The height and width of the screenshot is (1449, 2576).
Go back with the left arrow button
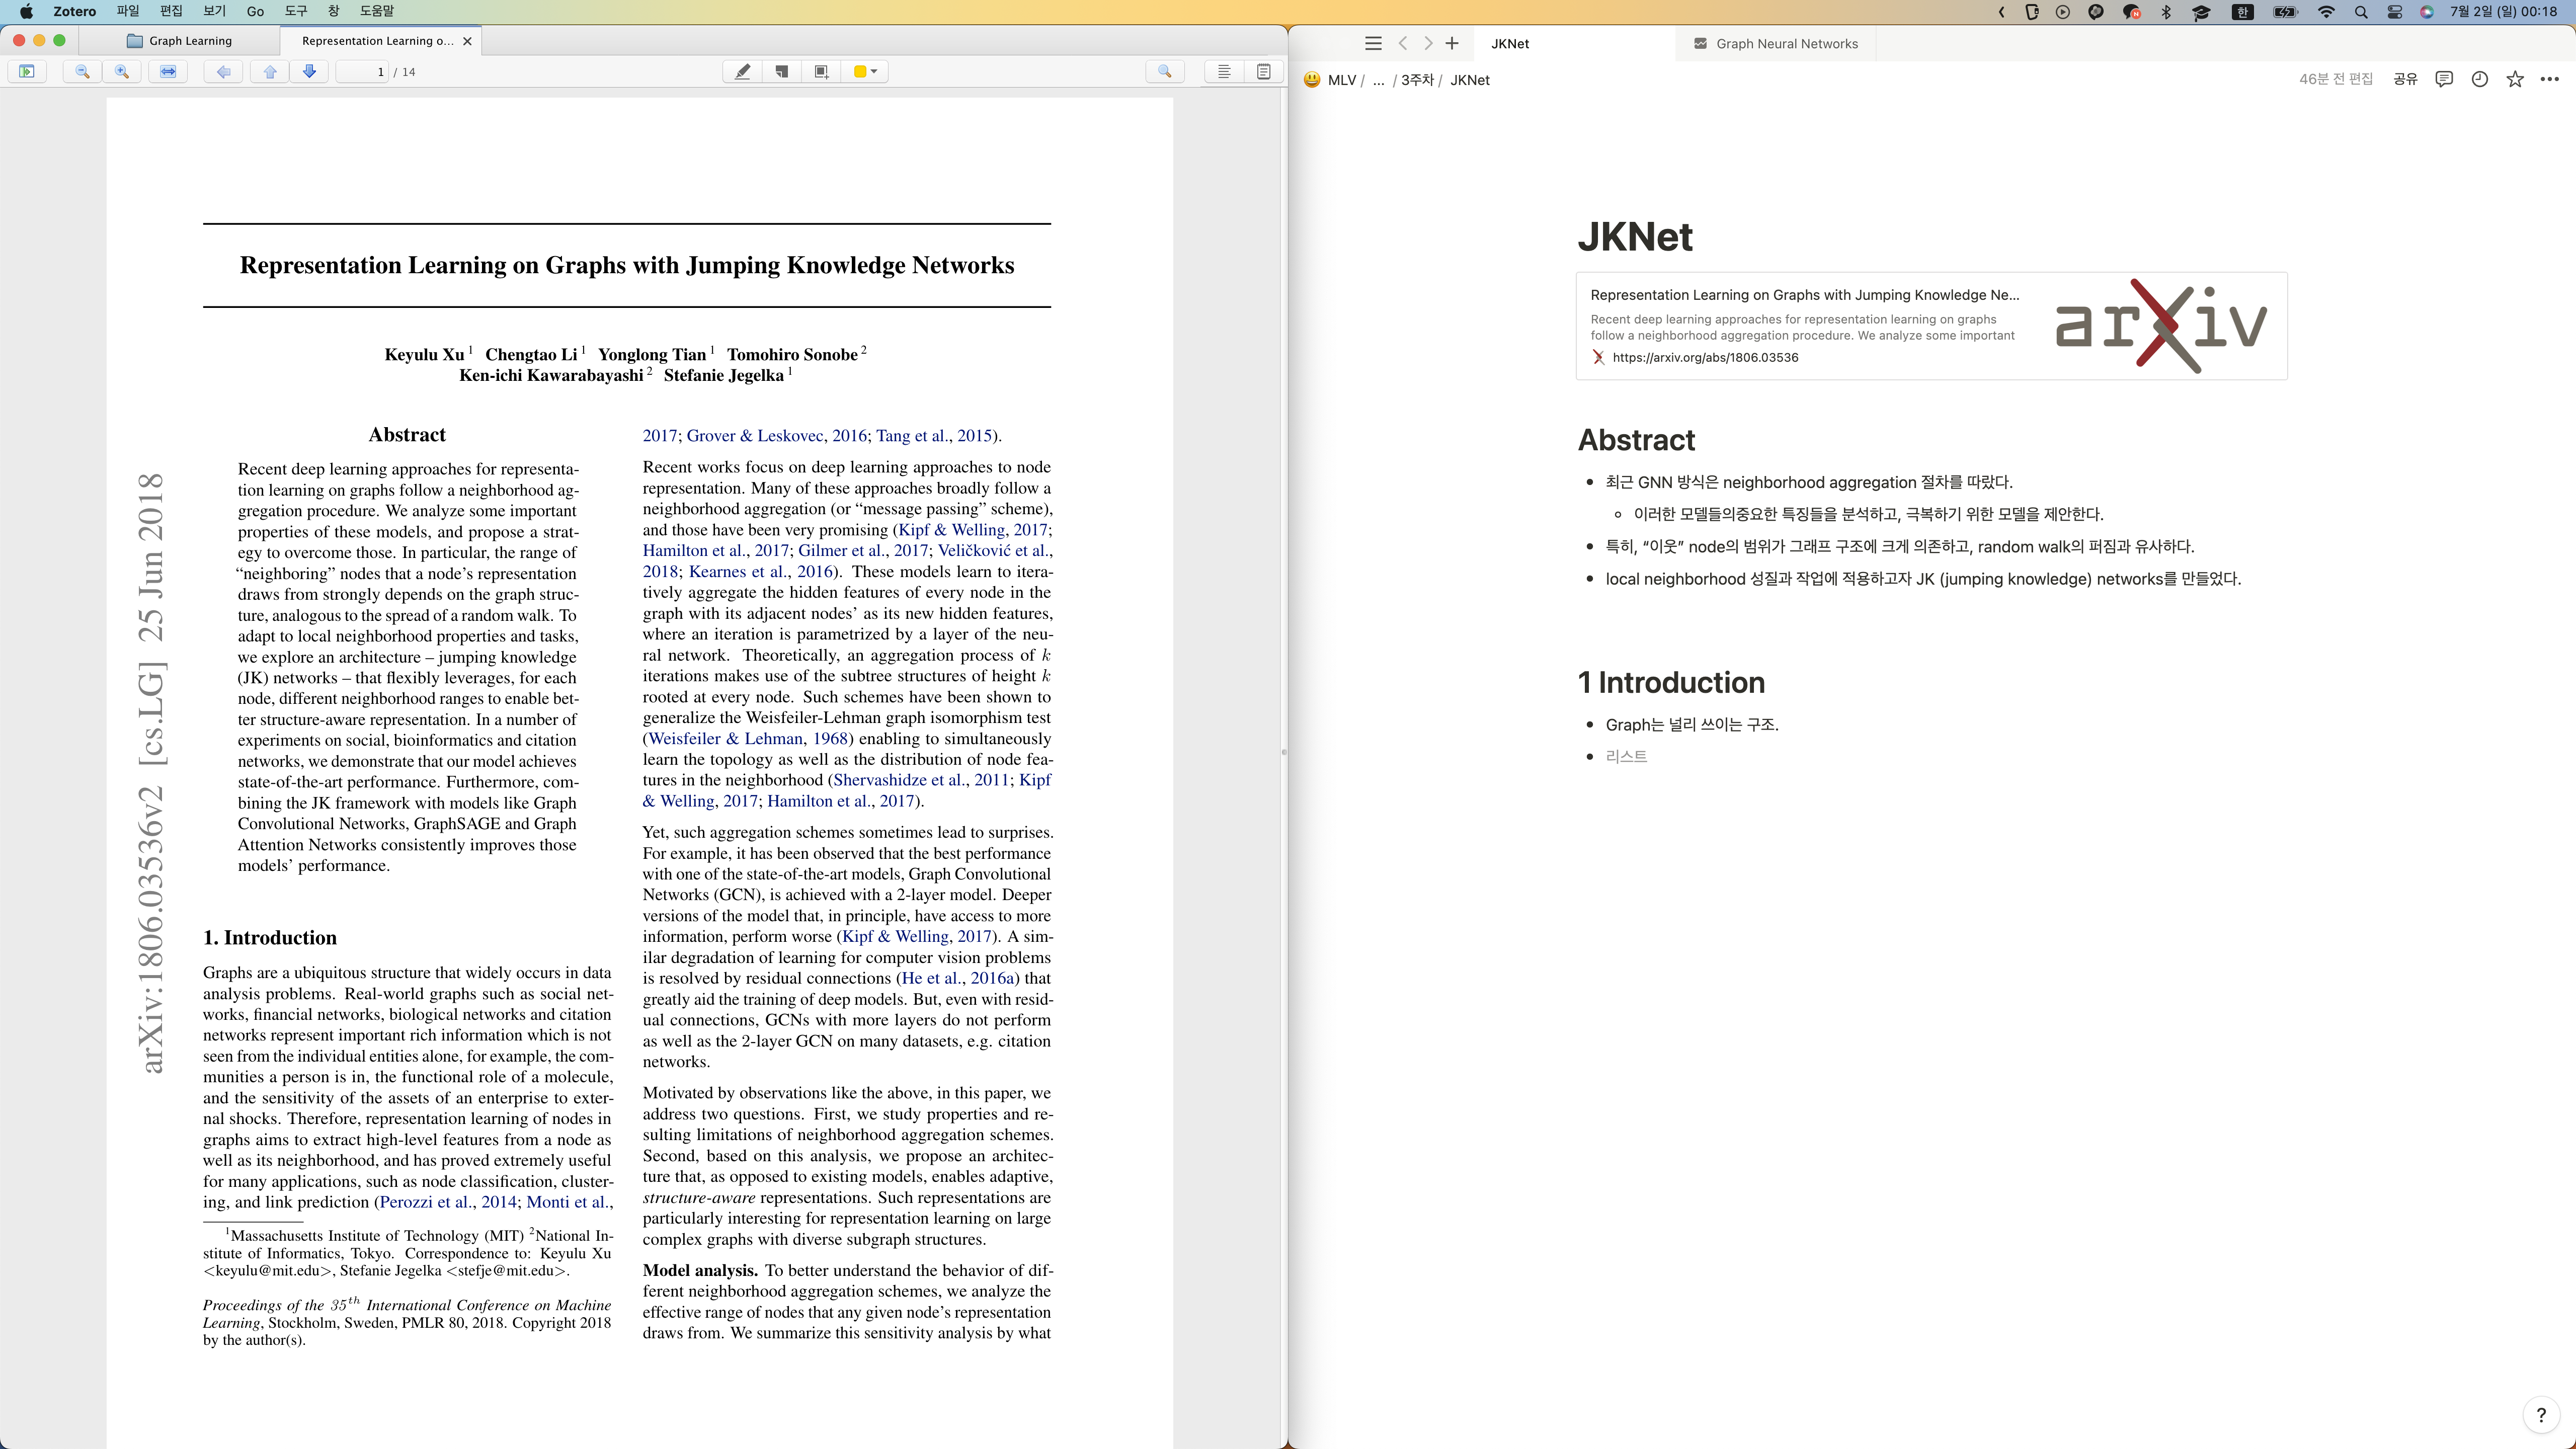[224, 71]
